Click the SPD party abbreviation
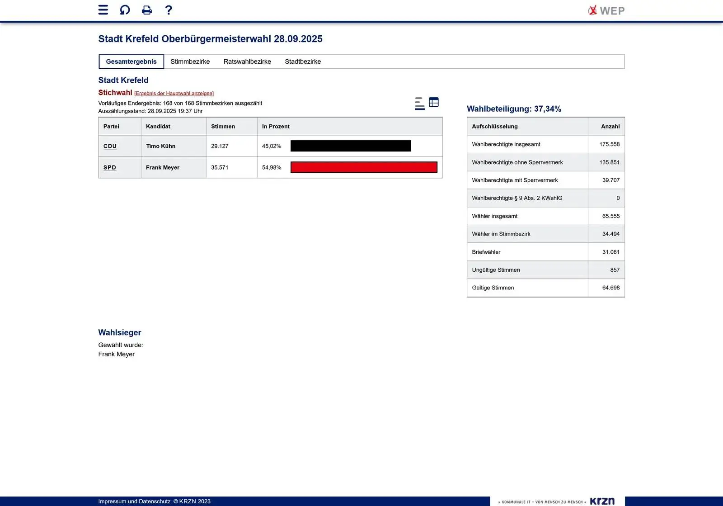Viewport: 723px width, 506px height. click(x=110, y=167)
